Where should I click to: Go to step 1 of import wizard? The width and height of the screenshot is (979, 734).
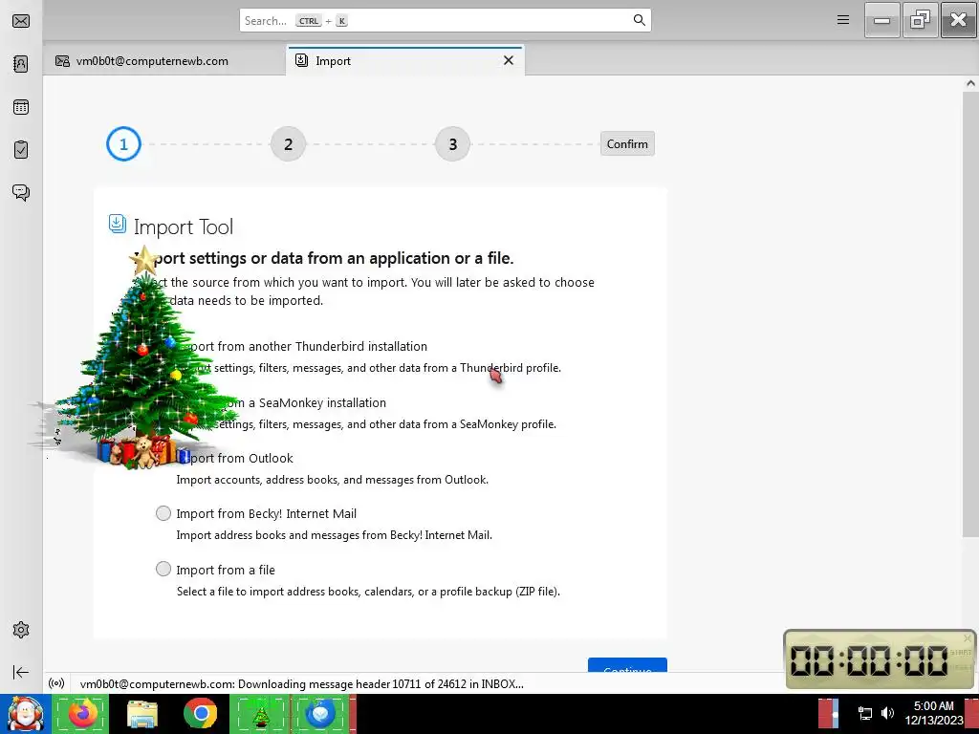tap(123, 144)
